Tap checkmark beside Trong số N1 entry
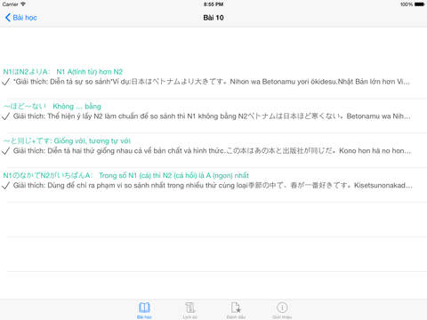The image size is (427, 320). (5, 186)
